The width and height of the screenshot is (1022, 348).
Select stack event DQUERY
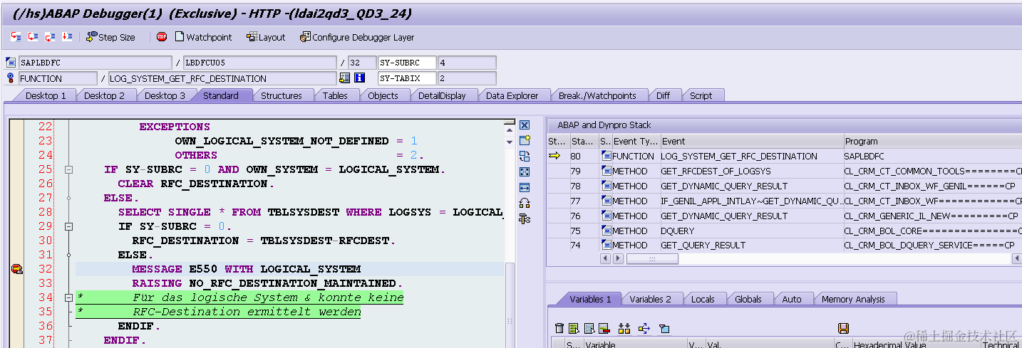tap(677, 231)
